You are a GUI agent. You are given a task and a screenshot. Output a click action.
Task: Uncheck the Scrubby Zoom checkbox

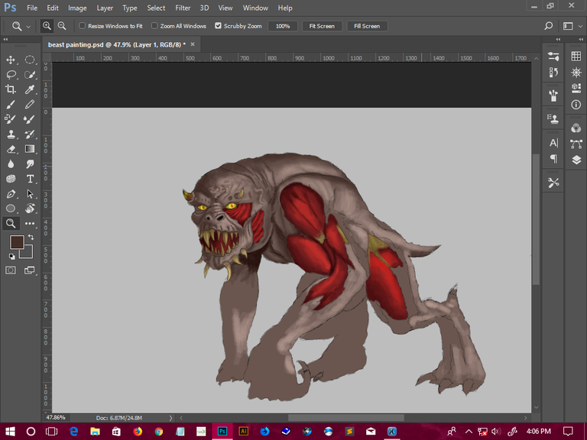(218, 26)
